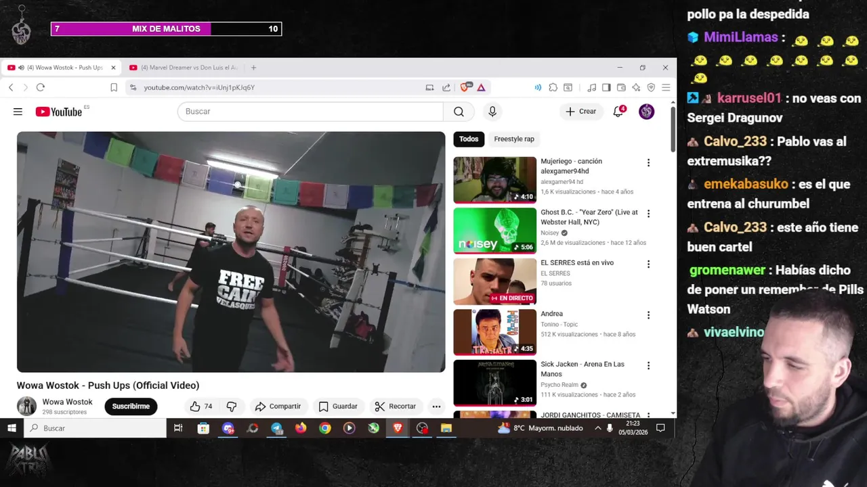Image resolution: width=867 pixels, height=487 pixels.
Task: Open File Explorer from the taskbar
Action: [446, 428]
